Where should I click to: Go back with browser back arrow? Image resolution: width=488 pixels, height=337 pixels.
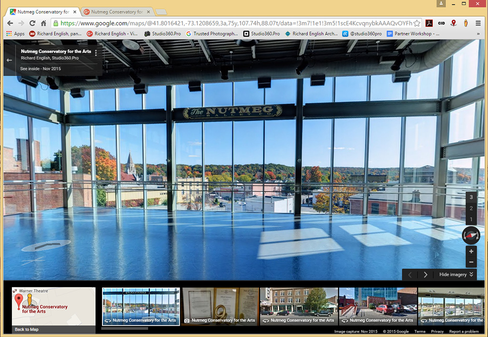[10, 23]
